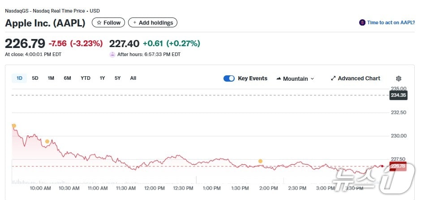Click the purple icon beside Time to act
The width and height of the screenshot is (421, 200).
click(362, 22)
